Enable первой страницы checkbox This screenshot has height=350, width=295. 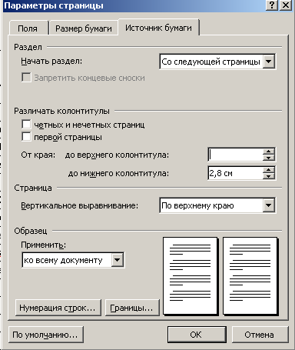tap(26, 137)
